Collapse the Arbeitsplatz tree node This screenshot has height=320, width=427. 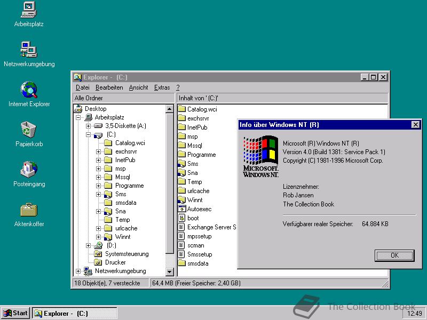78,117
